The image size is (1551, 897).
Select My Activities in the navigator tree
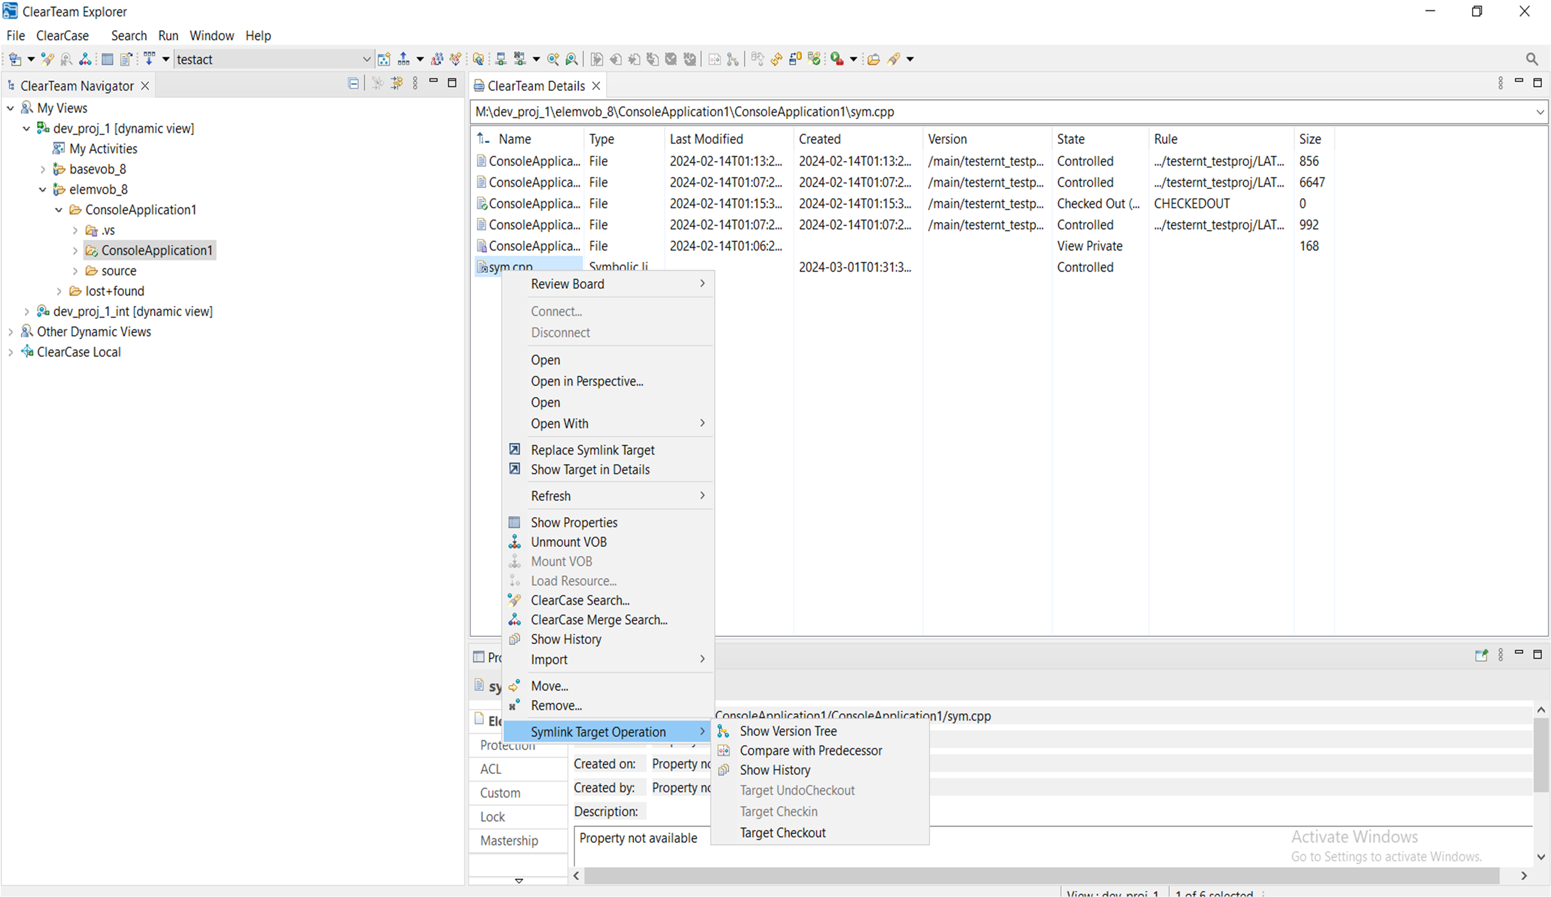click(103, 149)
